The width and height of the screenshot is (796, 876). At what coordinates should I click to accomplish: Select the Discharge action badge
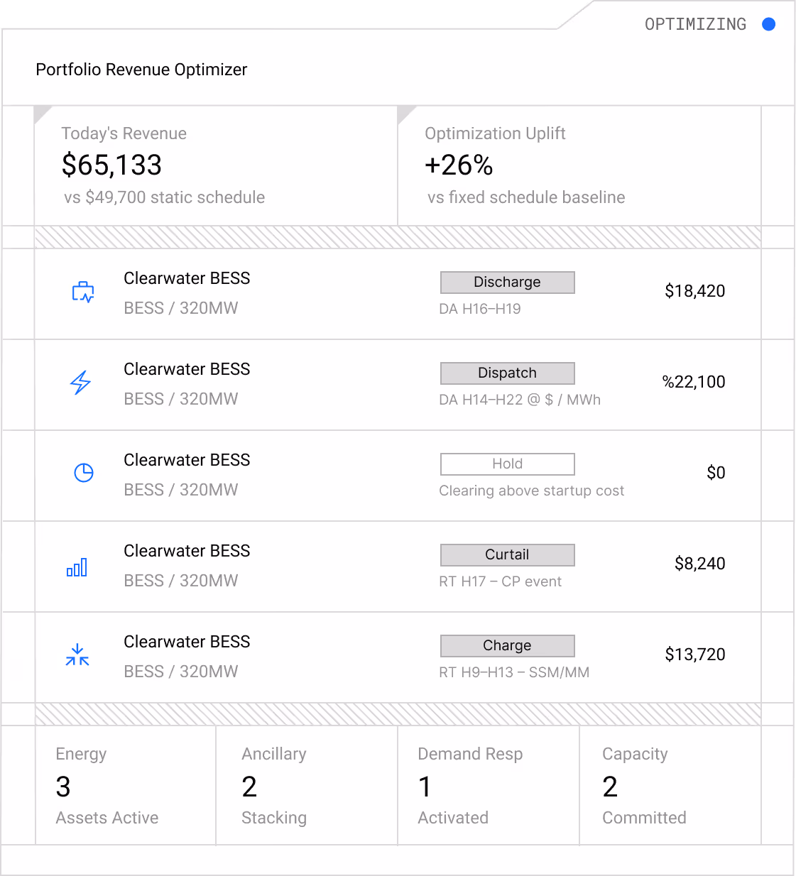point(508,283)
